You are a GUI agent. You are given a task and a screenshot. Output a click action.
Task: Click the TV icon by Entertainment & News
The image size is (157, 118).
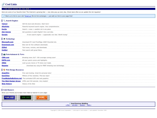(x=4, y=54)
